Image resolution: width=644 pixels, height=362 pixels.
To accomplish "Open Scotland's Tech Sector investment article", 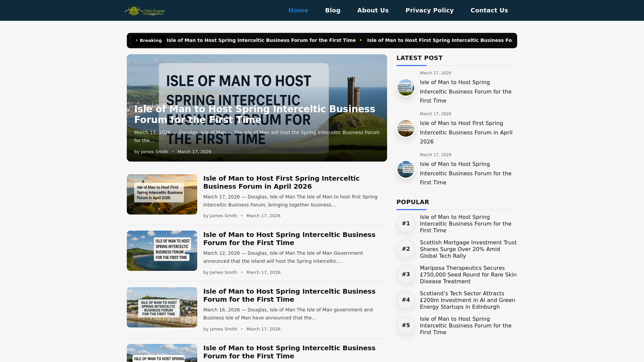I will point(468,300).
